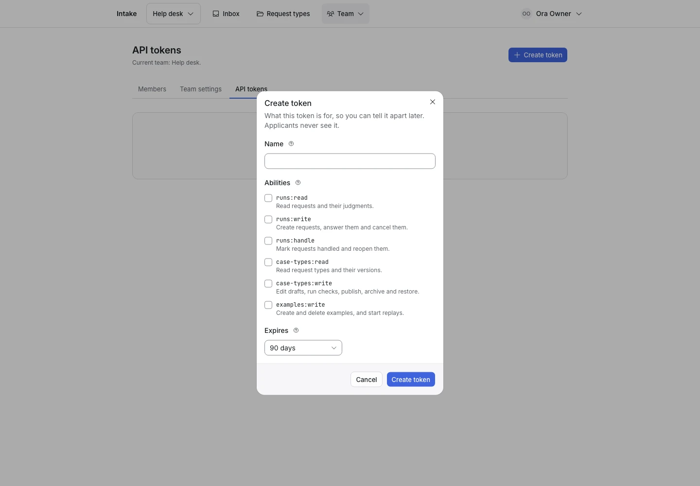Click the OO avatar for Ora Owner

[526, 14]
